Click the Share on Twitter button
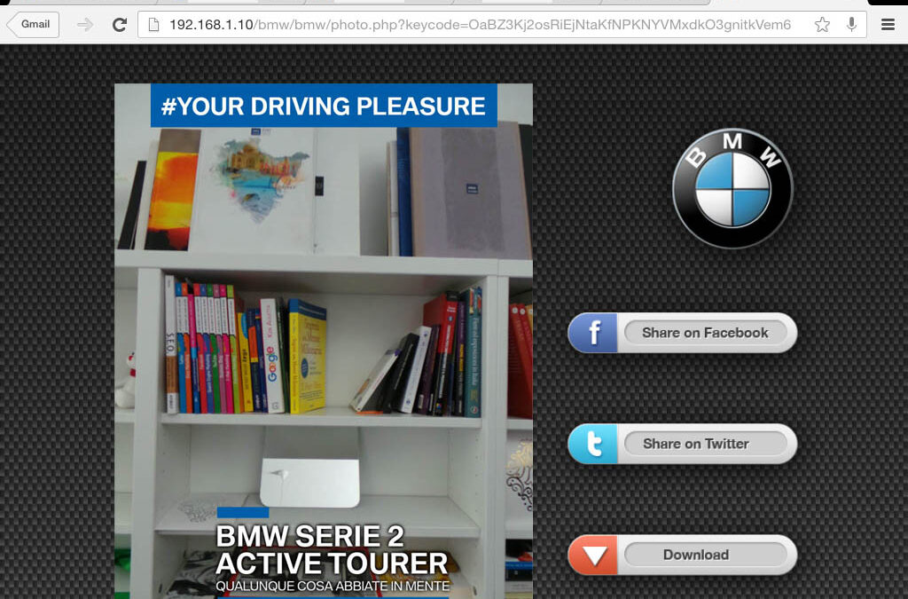Screen dimensions: 908x599 [x=682, y=444]
